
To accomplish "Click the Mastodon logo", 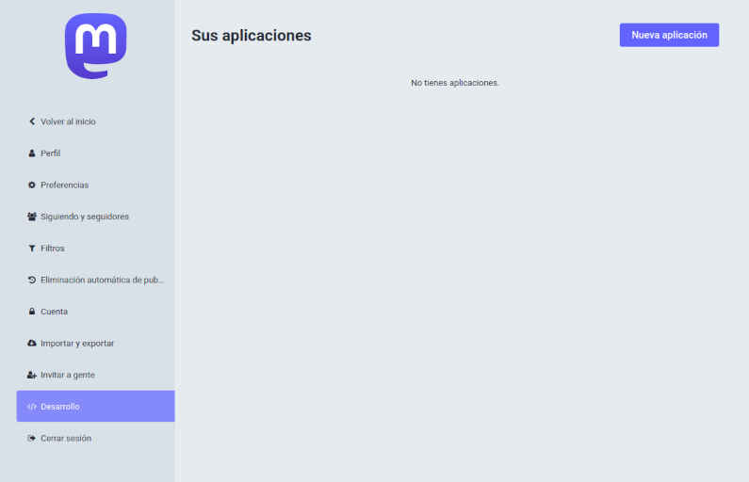I will pyautogui.click(x=95, y=46).
